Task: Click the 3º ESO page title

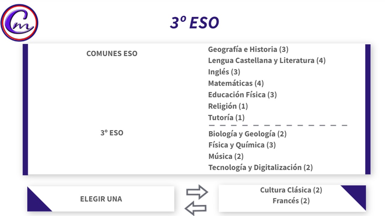Action: [194, 23]
